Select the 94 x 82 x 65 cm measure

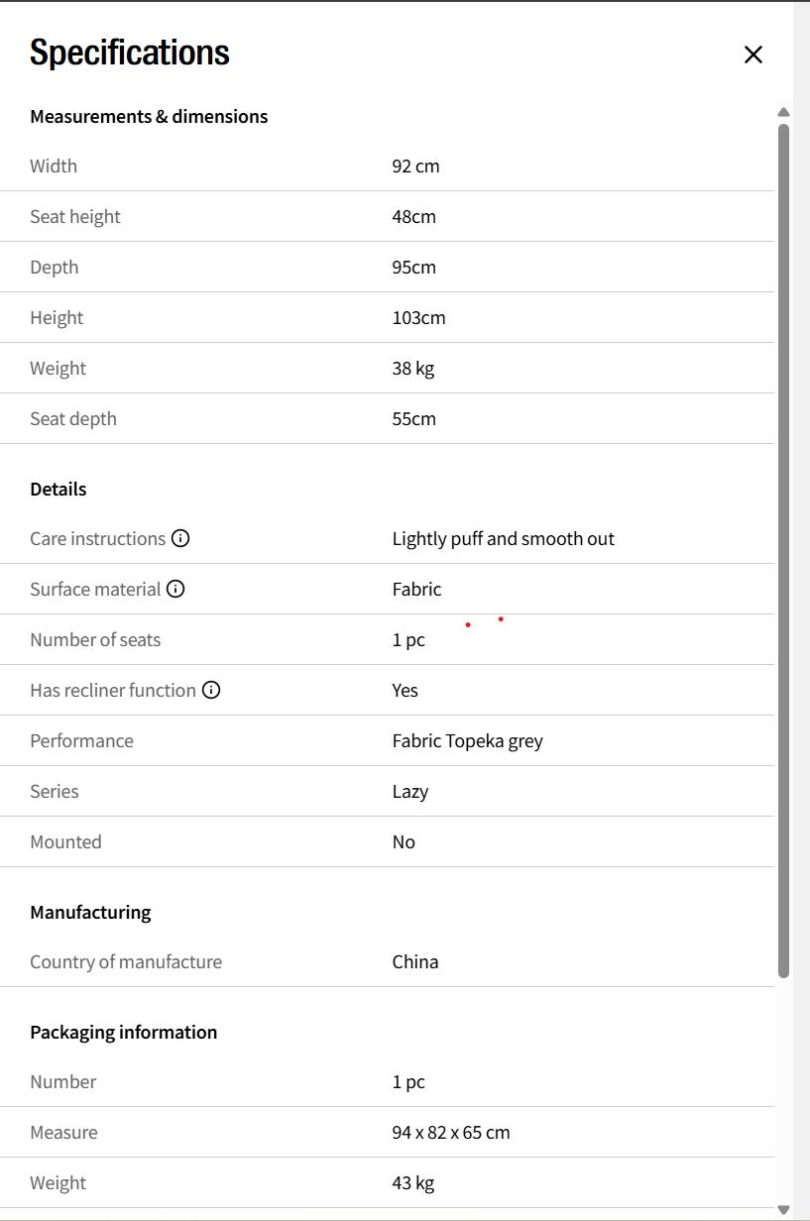pyautogui.click(x=451, y=1132)
